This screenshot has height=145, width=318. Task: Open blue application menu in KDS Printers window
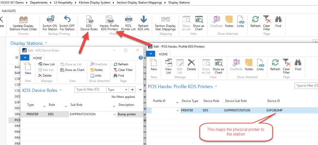click(x=151, y=54)
